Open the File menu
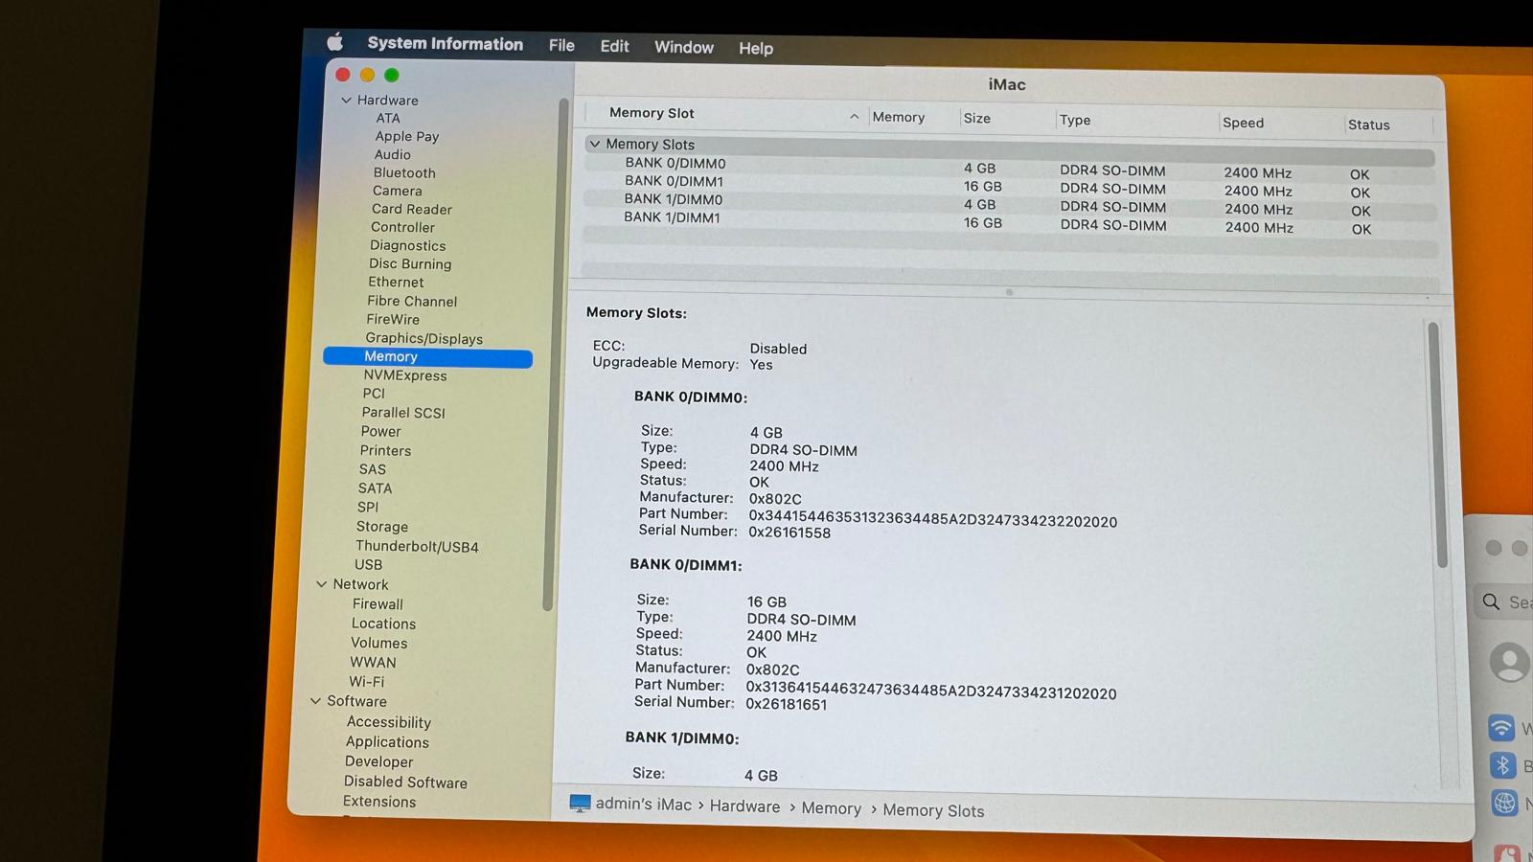Screen dimensions: 1533x862 tap(561, 45)
